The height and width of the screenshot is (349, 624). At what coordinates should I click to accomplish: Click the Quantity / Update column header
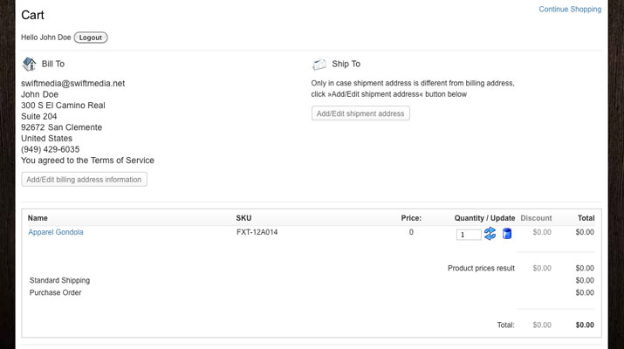pyautogui.click(x=484, y=218)
